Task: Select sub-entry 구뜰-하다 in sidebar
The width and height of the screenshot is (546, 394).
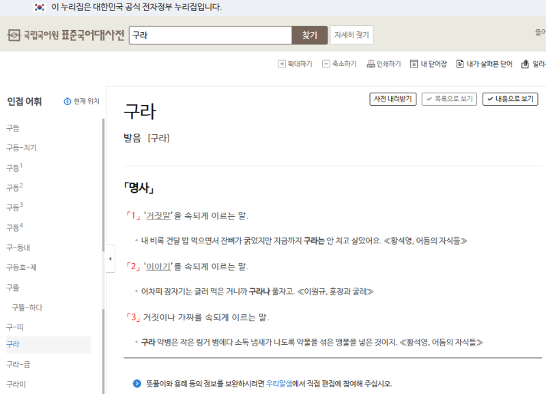Action: 27,307
